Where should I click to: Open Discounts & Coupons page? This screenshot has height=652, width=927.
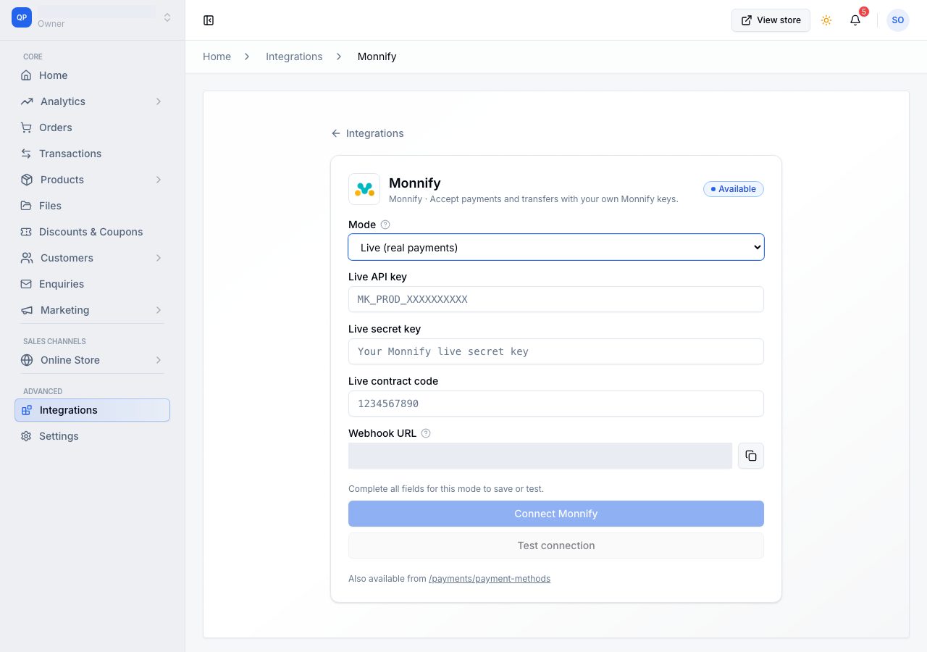click(x=92, y=232)
